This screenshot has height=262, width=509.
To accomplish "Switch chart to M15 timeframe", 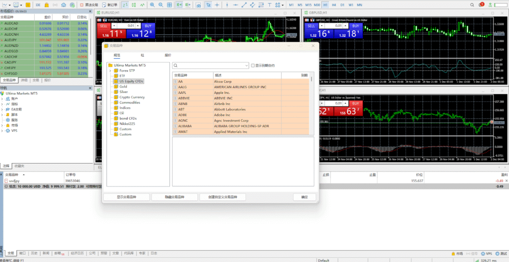I will click(x=308, y=4).
